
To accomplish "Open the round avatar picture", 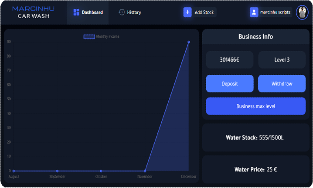I will click(x=302, y=12).
